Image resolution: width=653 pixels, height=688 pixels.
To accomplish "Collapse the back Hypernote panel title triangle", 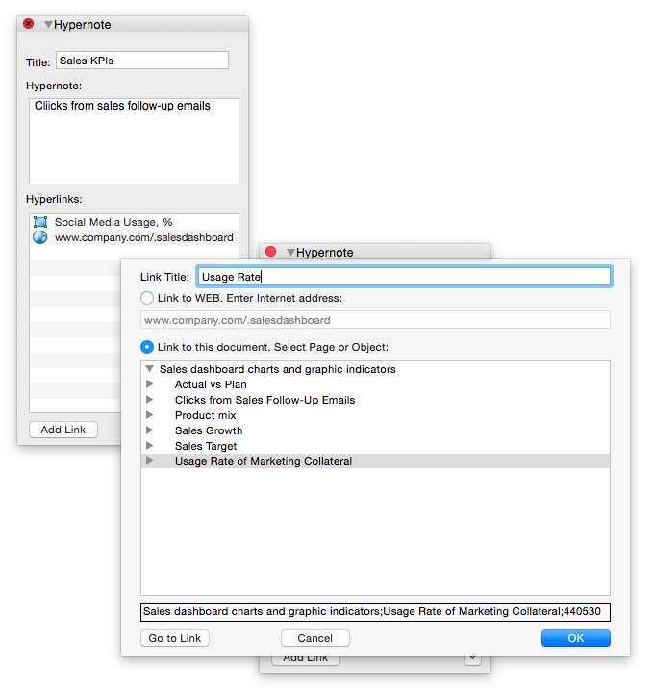I will 290,253.
